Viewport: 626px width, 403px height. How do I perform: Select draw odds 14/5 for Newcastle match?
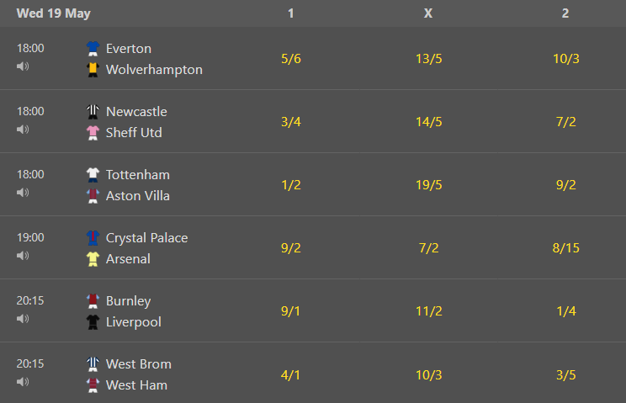pyautogui.click(x=429, y=122)
